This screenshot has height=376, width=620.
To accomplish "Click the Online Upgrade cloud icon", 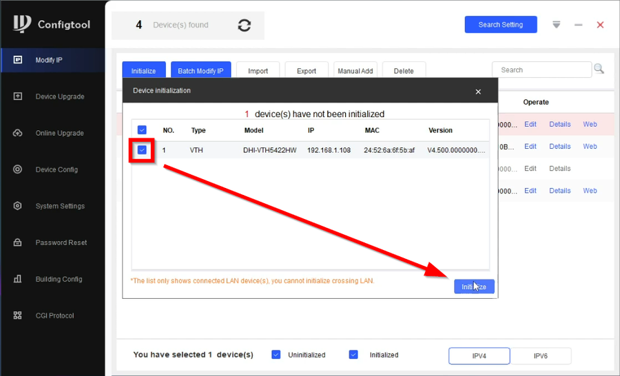I will pos(18,133).
